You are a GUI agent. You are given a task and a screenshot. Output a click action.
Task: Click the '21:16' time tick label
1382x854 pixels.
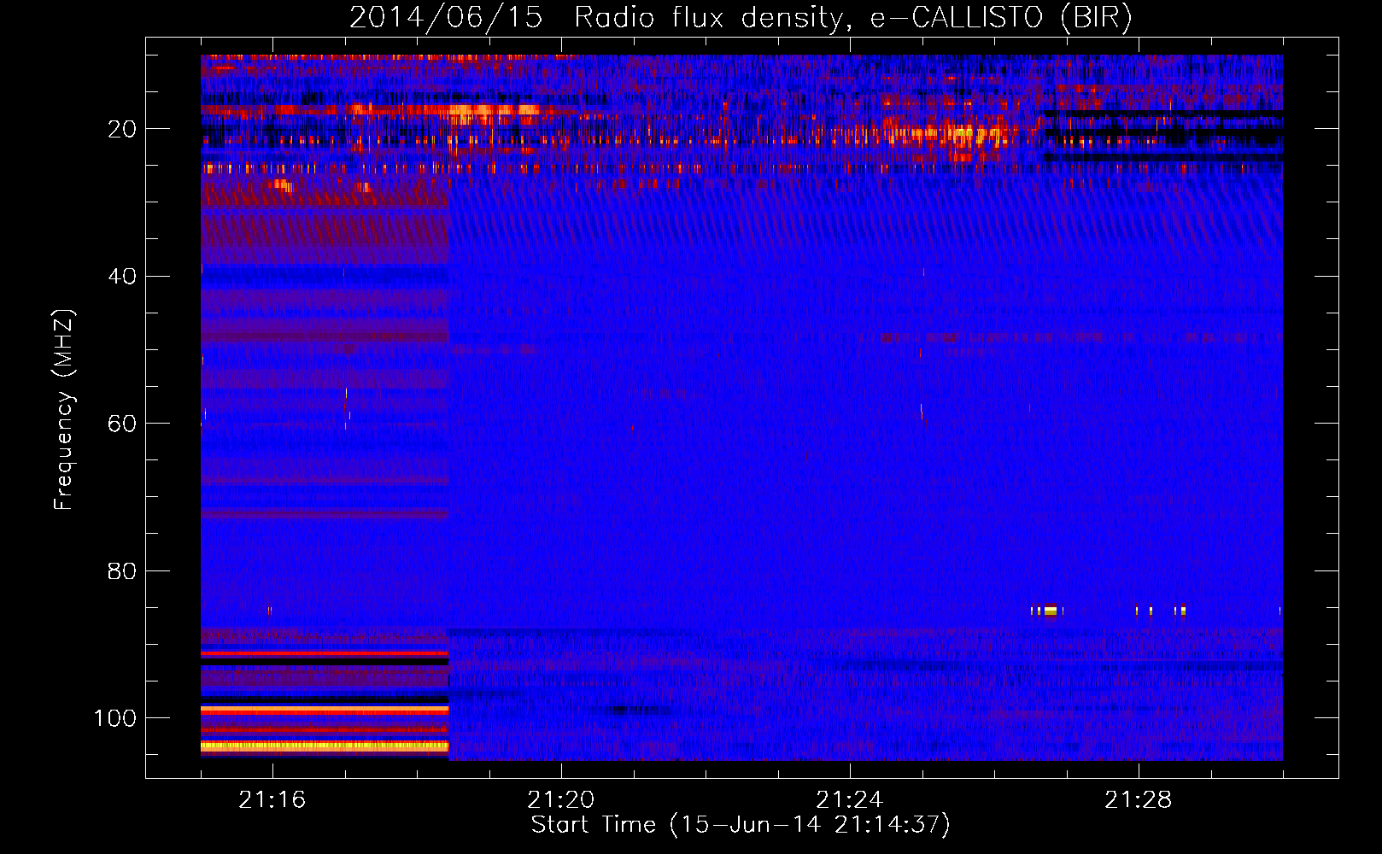pos(272,799)
